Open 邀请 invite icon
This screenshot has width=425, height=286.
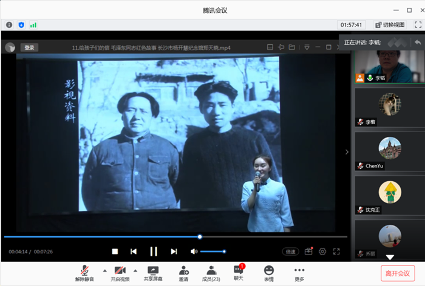183,272
